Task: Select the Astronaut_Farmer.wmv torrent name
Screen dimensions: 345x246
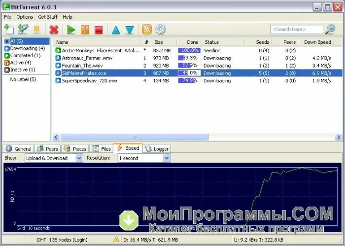Action: (87, 58)
